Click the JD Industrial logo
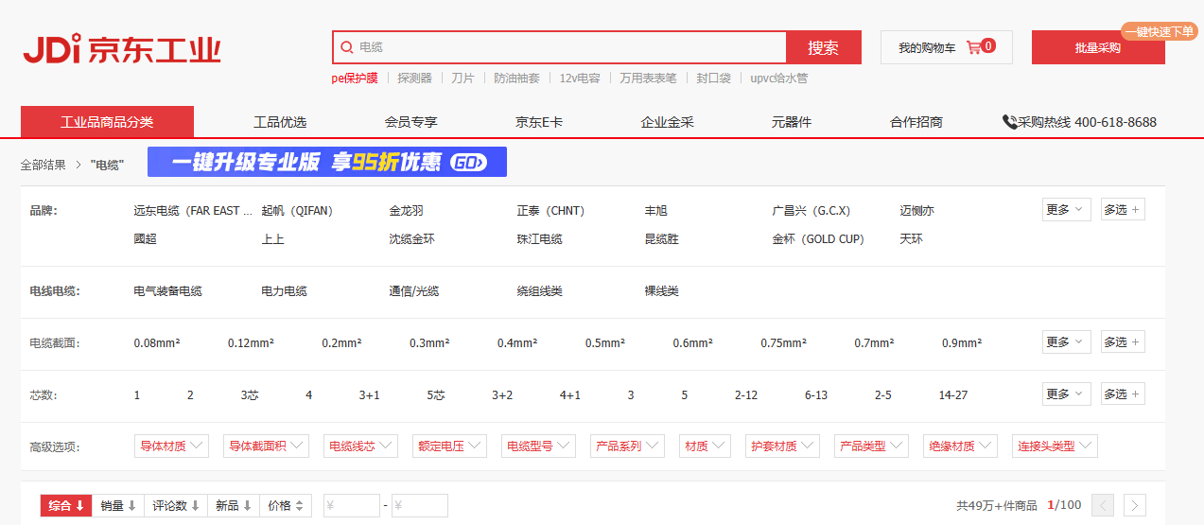Screen dimensions: 1204x525 click(121, 48)
